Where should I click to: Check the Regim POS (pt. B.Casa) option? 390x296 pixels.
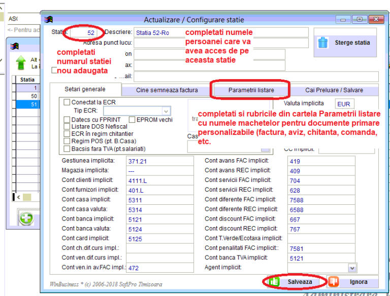[x=67, y=141]
